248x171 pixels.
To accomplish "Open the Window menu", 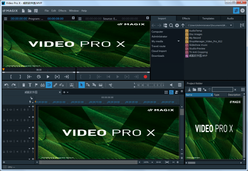I will [74, 11].
